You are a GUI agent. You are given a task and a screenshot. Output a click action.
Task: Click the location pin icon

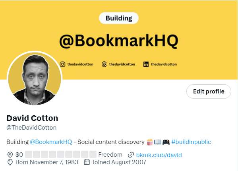(10, 155)
